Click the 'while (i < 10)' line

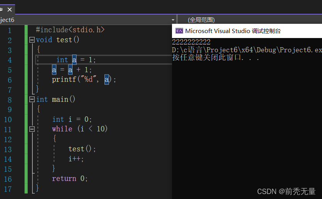(x=80, y=129)
